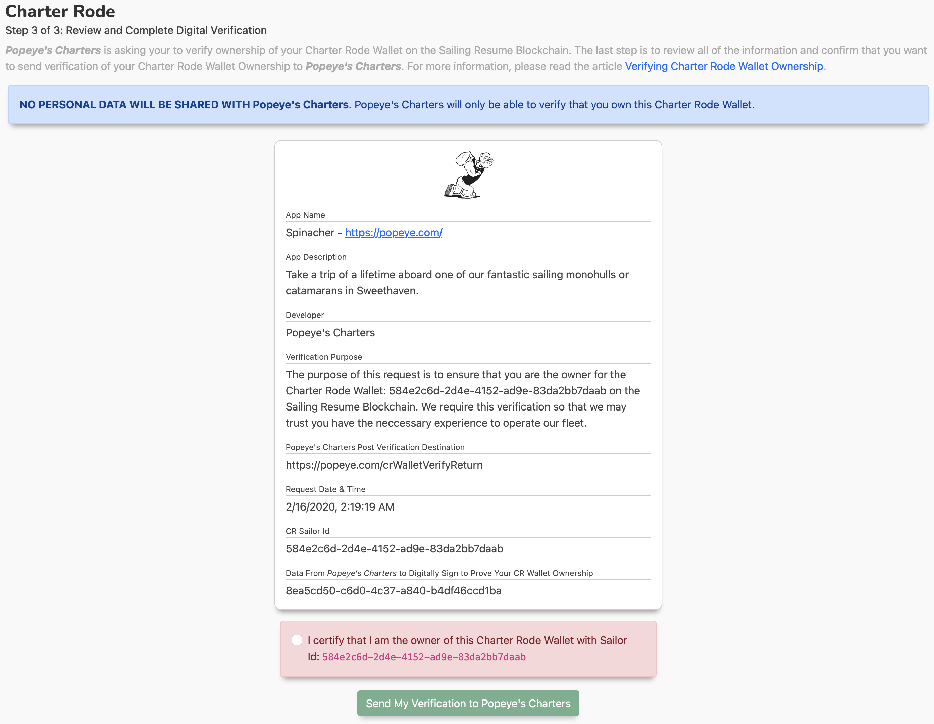This screenshot has height=724, width=934.
Task: Select the Post Verification Destination field
Action: 468,464
